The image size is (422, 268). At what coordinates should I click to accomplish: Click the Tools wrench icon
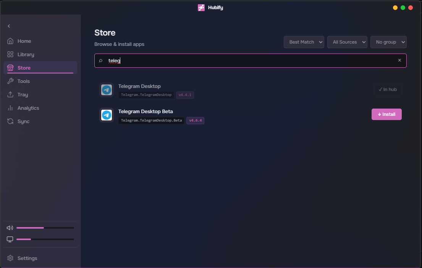point(10,81)
